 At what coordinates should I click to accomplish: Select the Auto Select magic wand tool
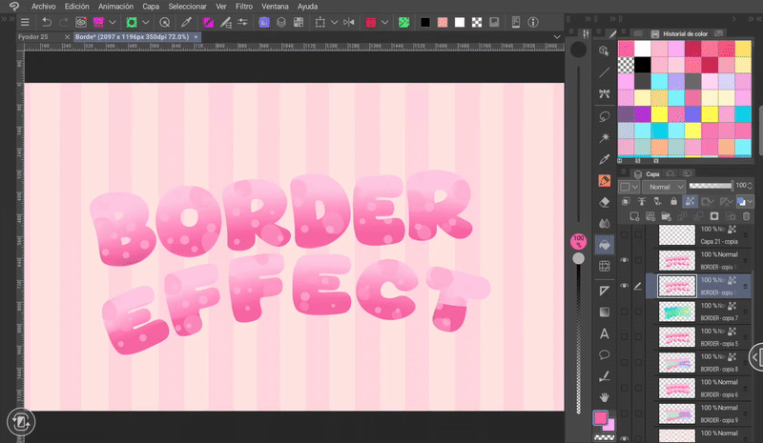coord(604,137)
